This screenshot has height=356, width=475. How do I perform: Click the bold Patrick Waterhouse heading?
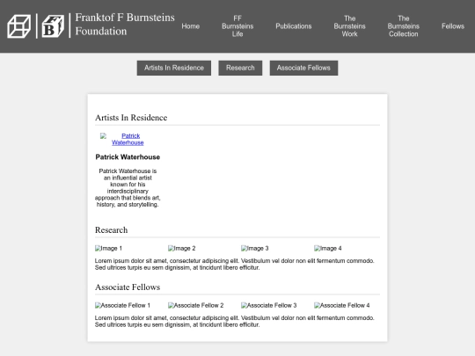pos(128,157)
